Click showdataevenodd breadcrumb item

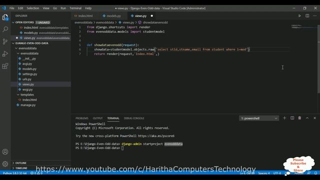tap(153, 22)
